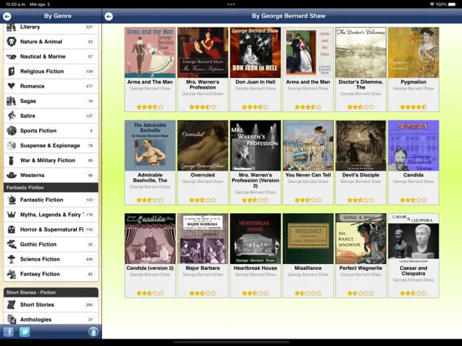Open Don Juan in Hell cover

coord(255,53)
